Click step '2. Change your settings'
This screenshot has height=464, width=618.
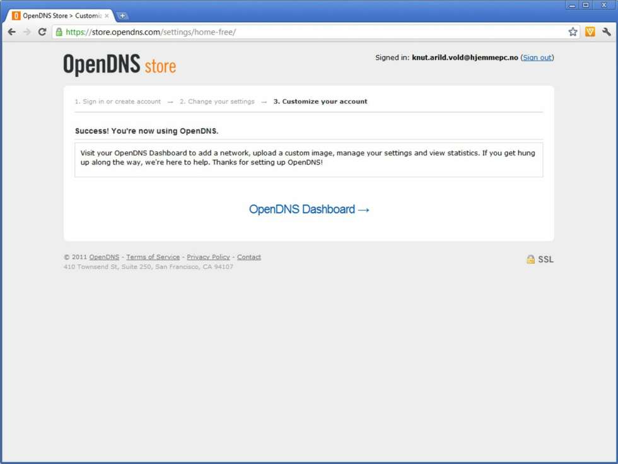pyautogui.click(x=217, y=102)
